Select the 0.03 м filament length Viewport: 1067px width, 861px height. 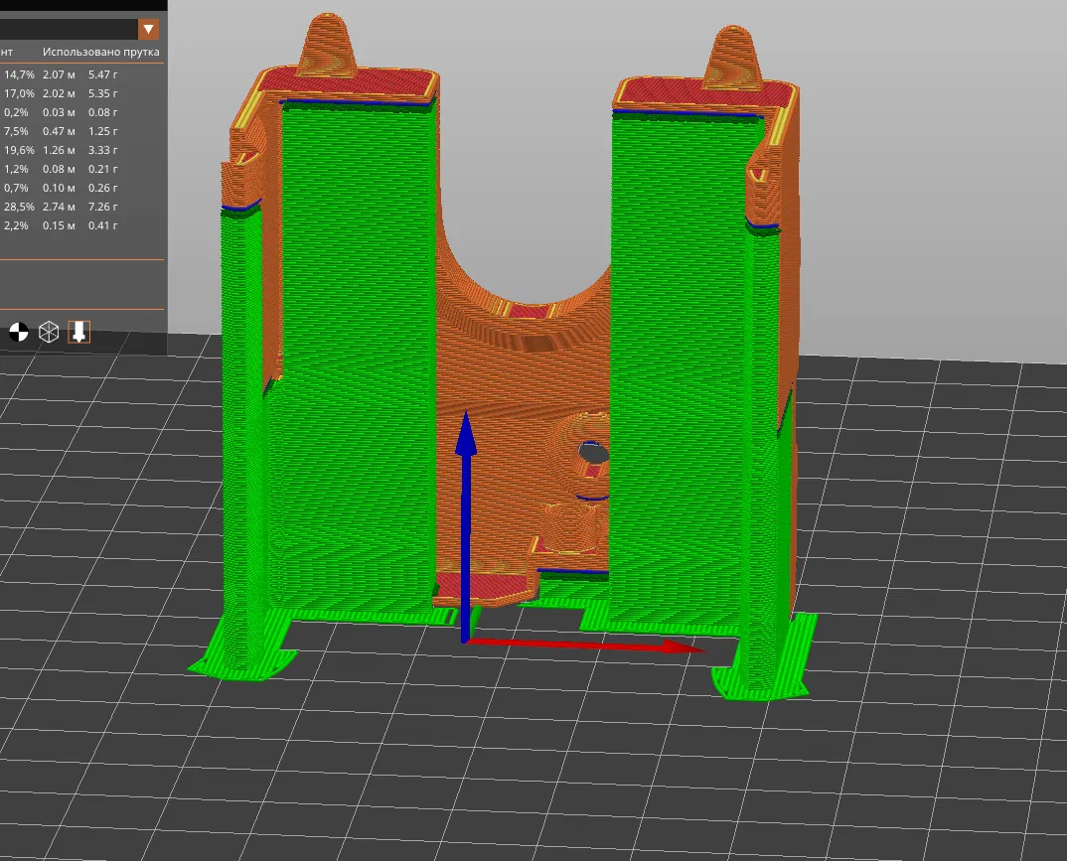click(x=59, y=112)
